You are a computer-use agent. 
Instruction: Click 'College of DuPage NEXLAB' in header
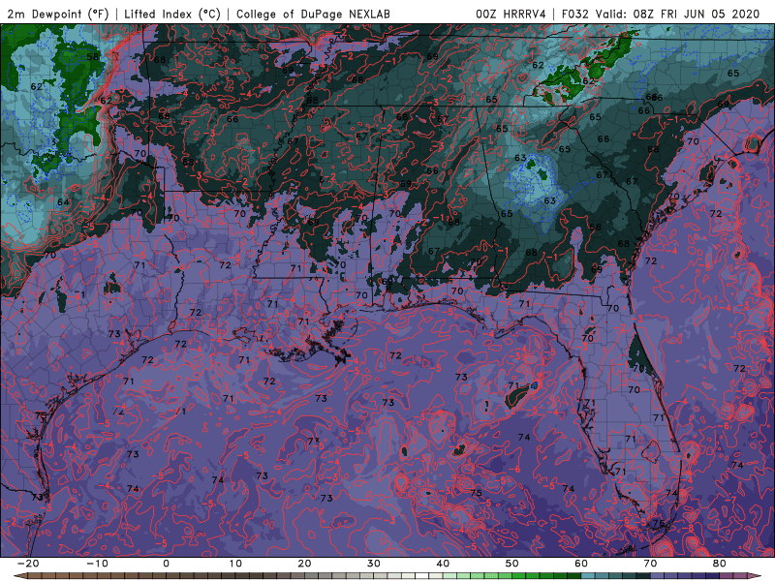pos(313,15)
